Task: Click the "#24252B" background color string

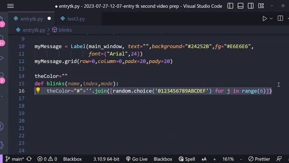Action: click(x=198, y=46)
